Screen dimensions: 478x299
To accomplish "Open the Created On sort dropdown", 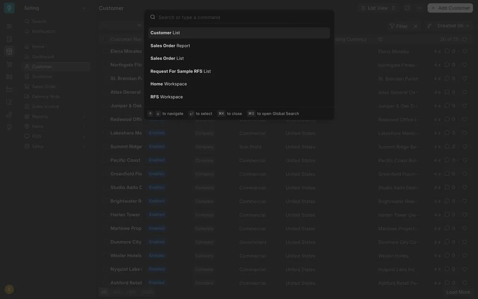I will click(453, 26).
